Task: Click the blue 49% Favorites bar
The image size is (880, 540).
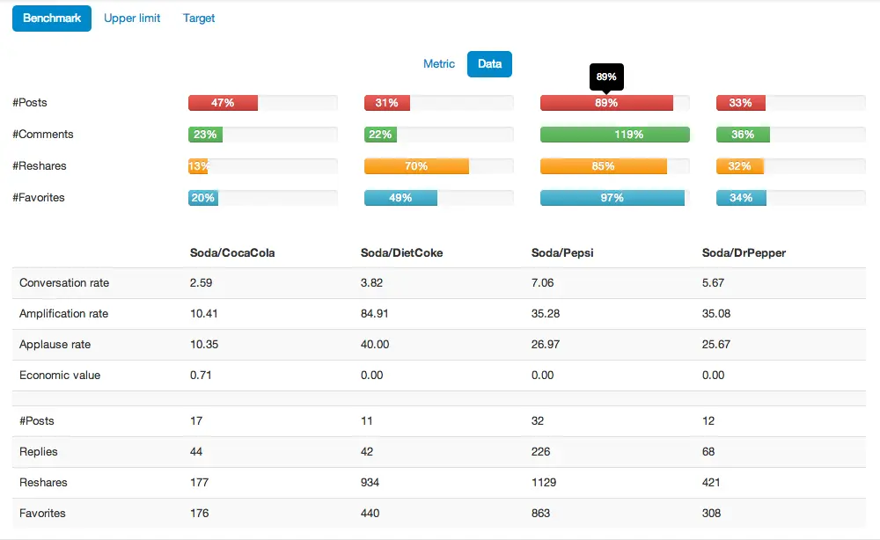Action: [x=400, y=198]
